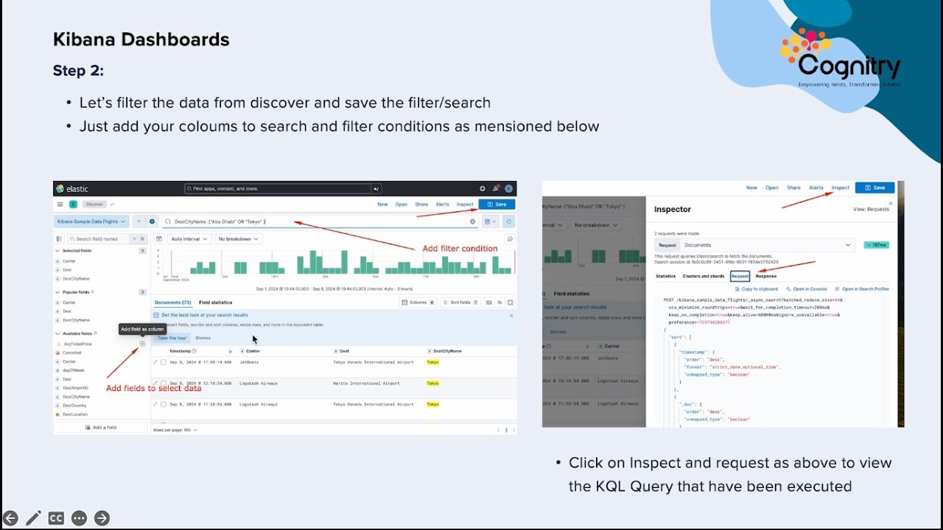The height and width of the screenshot is (530, 943).
Task: Enter fullscreen with the table expand icon
Action: point(510,303)
